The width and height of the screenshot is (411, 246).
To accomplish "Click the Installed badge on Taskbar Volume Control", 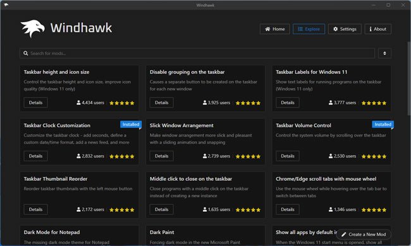I will 383,125.
